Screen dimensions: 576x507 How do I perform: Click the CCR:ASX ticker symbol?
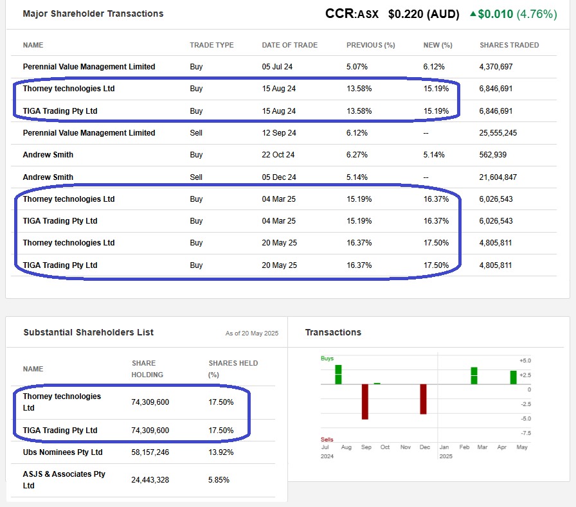point(353,13)
